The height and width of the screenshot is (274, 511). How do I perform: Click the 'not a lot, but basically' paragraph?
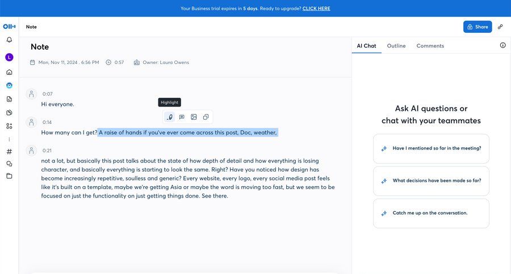[x=188, y=178]
